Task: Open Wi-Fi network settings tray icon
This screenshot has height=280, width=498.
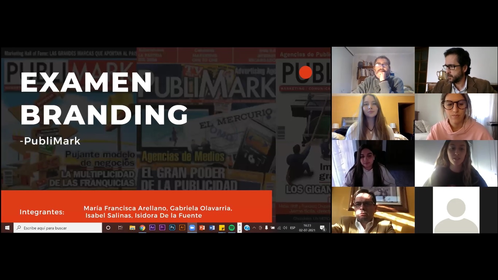Action: 279,228
